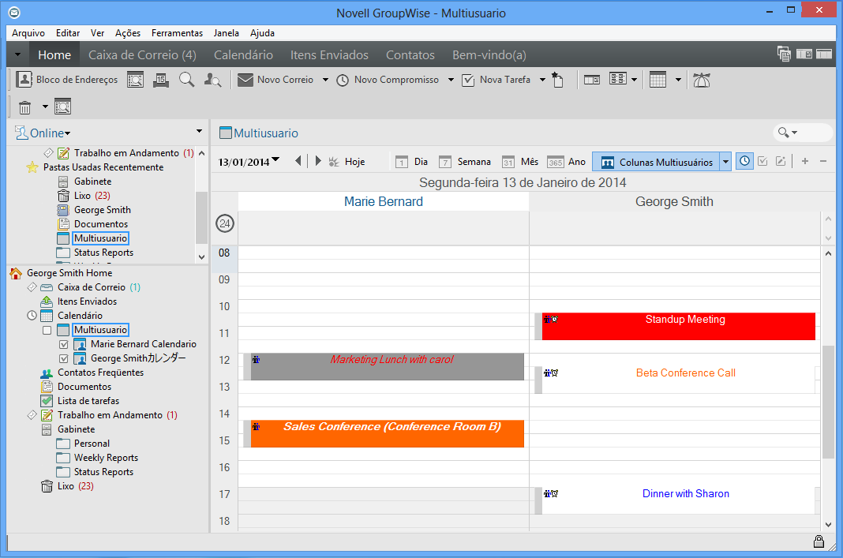843x558 pixels.
Task: Click the find icon beside the trash dropdown
Action: tap(62, 107)
